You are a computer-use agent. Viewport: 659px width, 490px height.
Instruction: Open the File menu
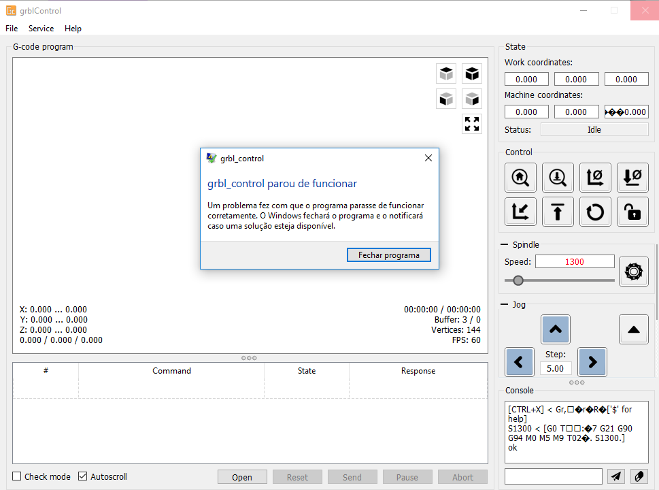(12, 29)
